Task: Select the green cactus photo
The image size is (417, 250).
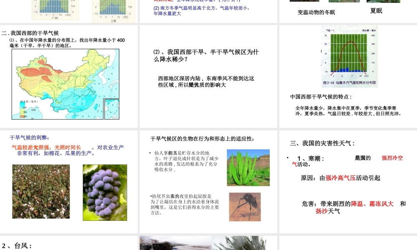Action: pos(248,167)
